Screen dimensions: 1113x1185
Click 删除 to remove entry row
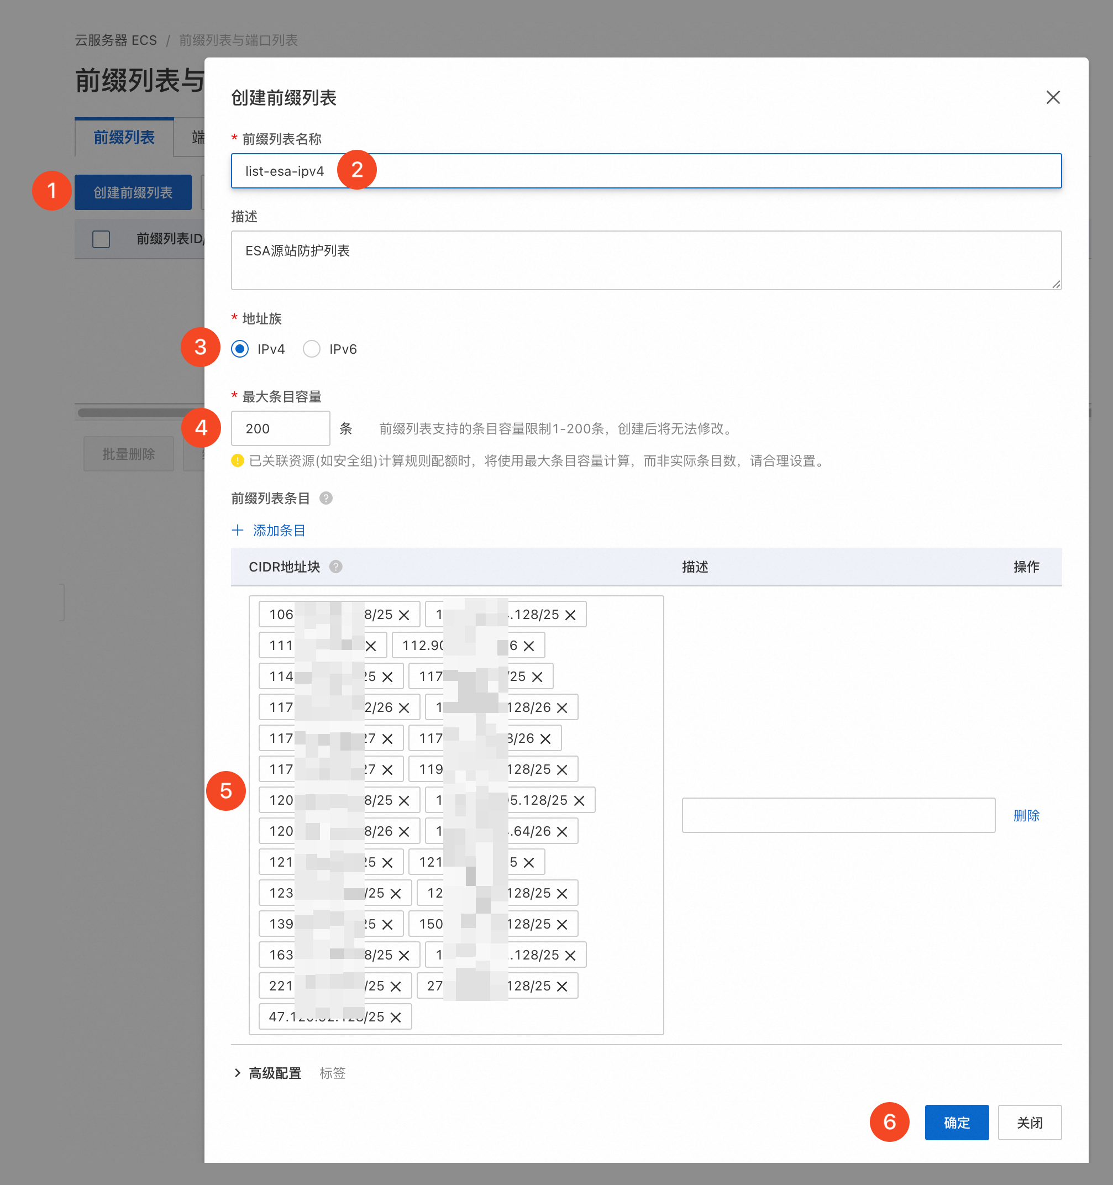pos(1025,815)
